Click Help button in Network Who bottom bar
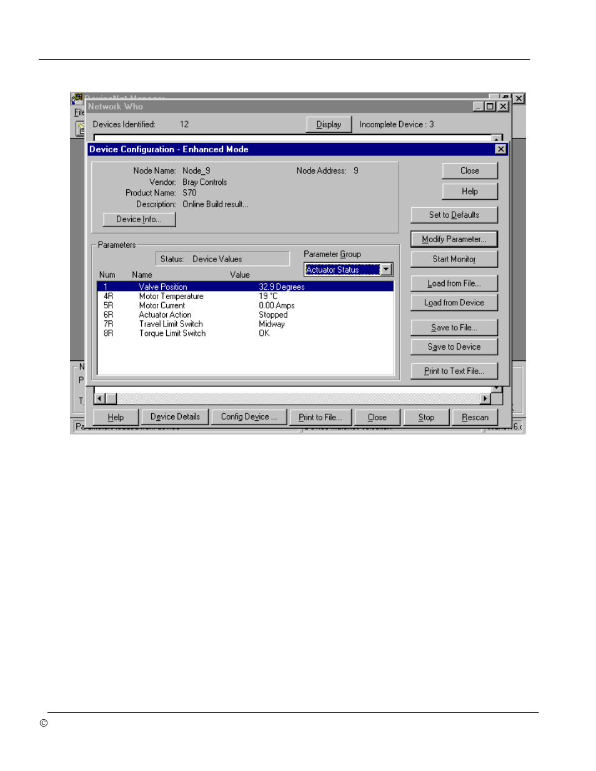This screenshot has width=596, height=771. tap(116, 418)
